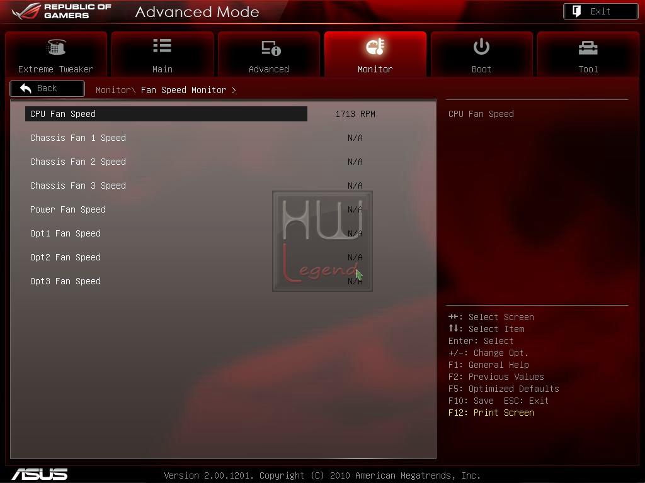Viewport: 645px width, 483px height.
Task: Open the Tool tab
Action: click(588, 54)
